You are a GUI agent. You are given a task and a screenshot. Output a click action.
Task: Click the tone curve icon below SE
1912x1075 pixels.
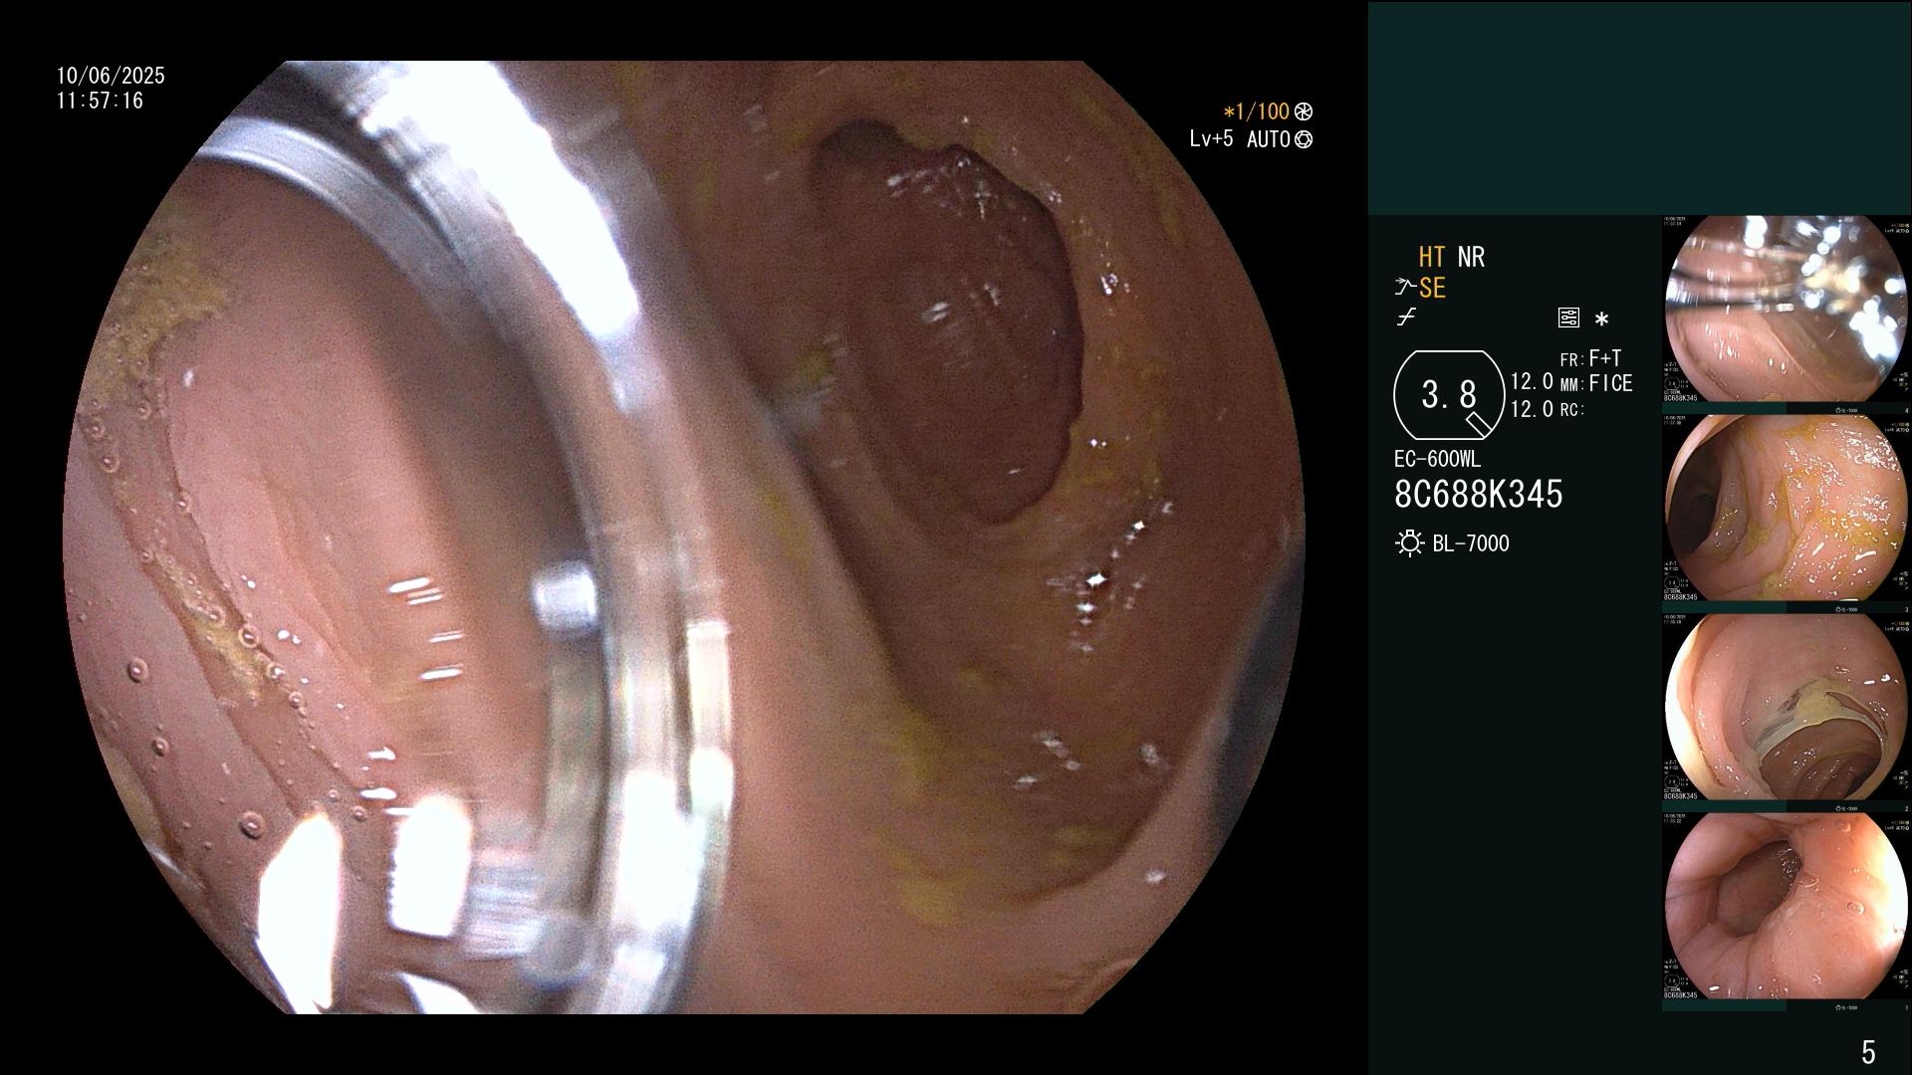(1406, 318)
